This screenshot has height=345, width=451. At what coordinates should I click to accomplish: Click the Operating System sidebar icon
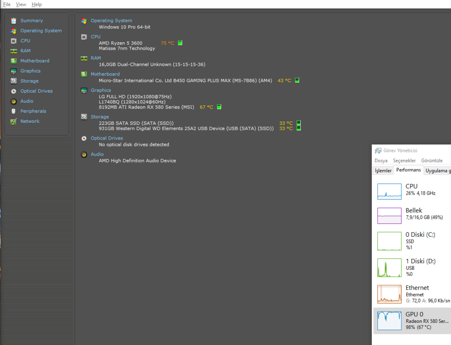click(x=14, y=31)
